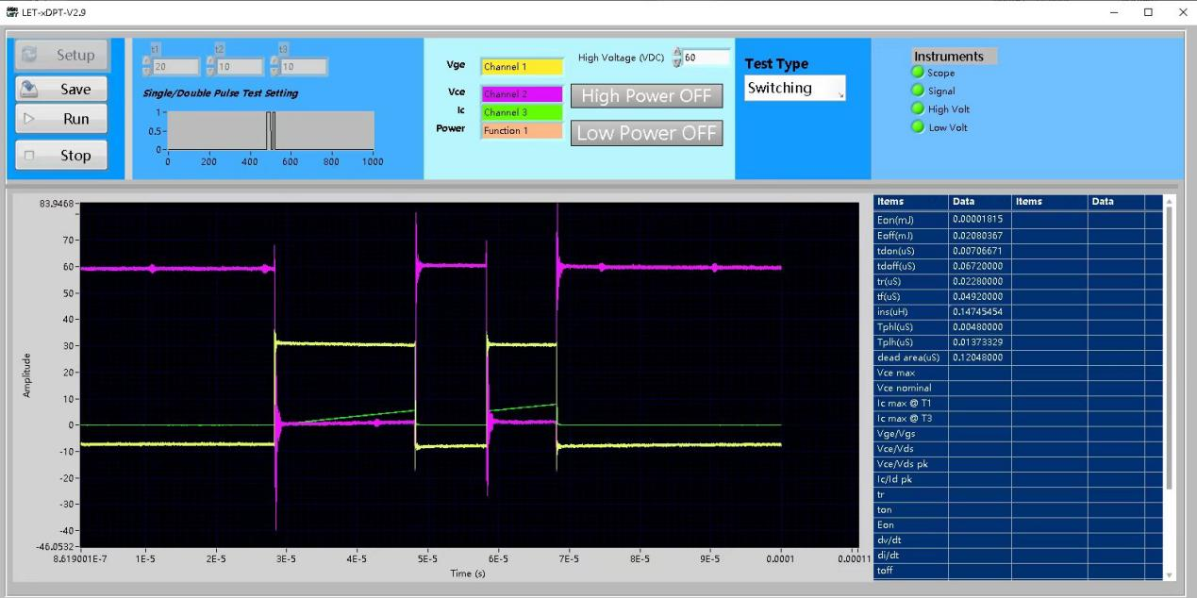Save the measurement with the Save button

pos(62,89)
